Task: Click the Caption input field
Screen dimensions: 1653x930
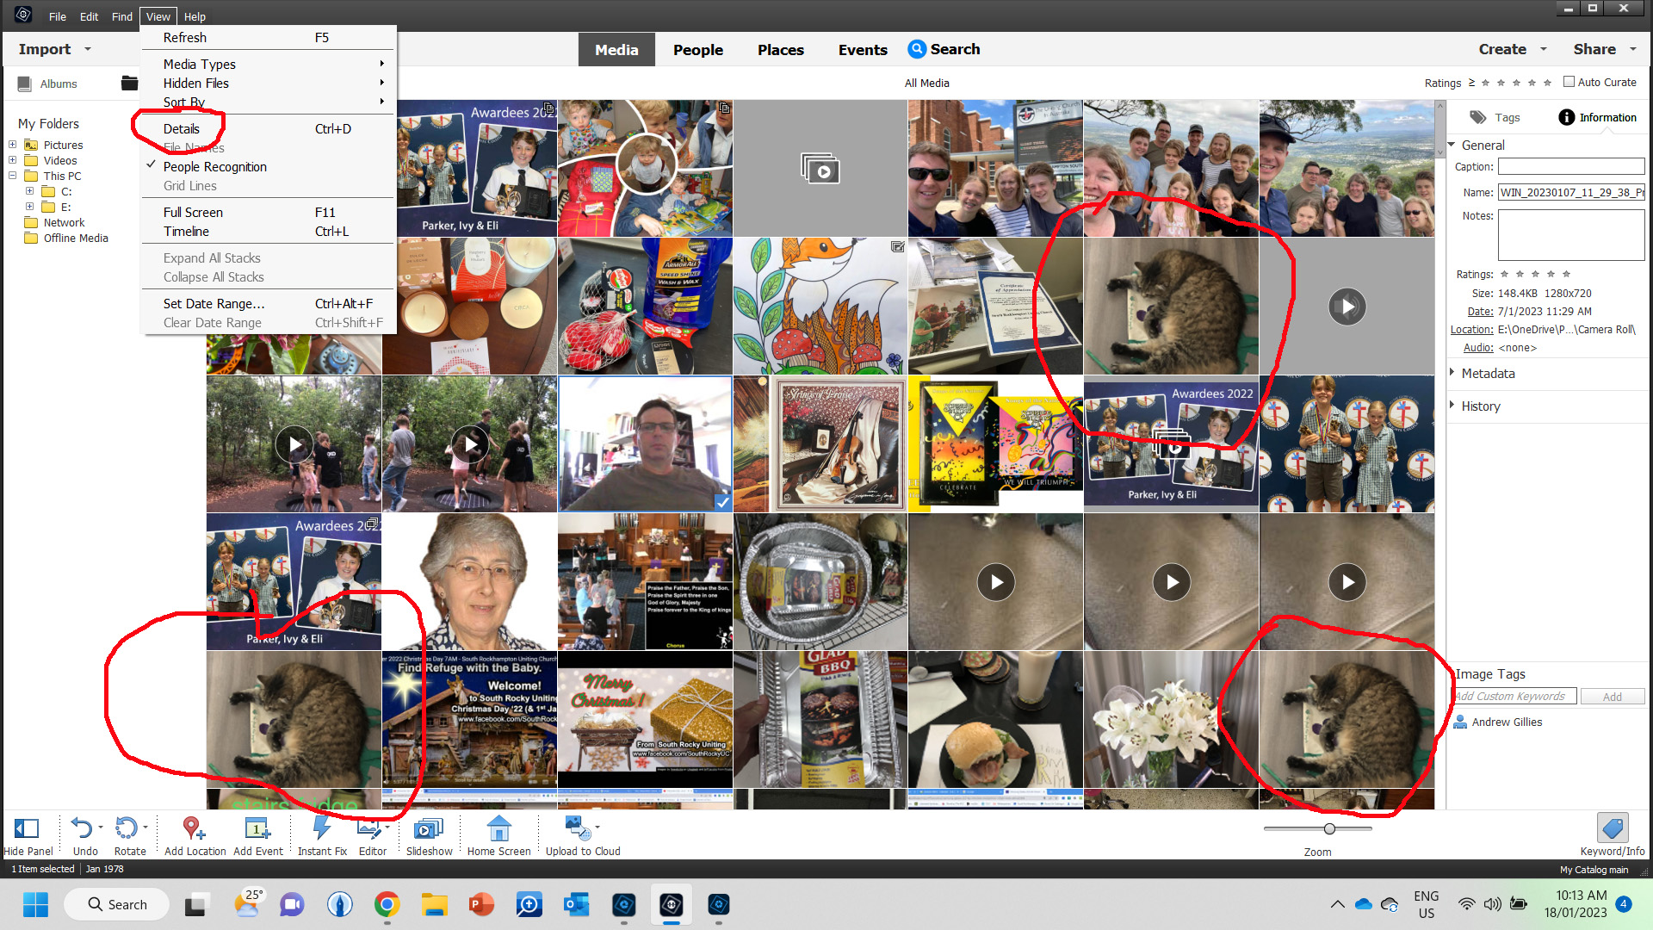Action: point(1570,166)
